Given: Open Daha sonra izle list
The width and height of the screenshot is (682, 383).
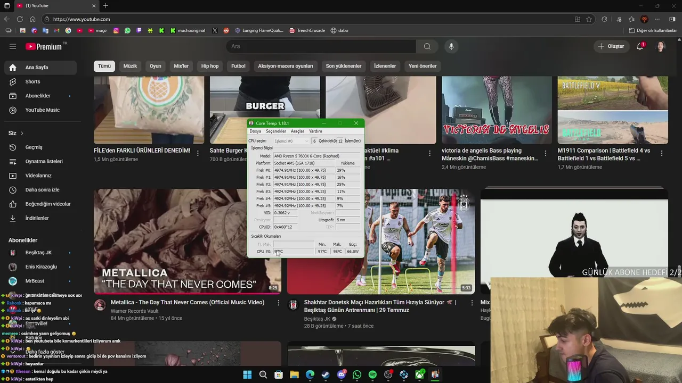Looking at the screenshot, I should (x=40, y=189).
